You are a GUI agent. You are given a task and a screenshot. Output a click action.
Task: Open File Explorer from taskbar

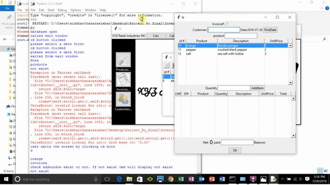point(129,179)
